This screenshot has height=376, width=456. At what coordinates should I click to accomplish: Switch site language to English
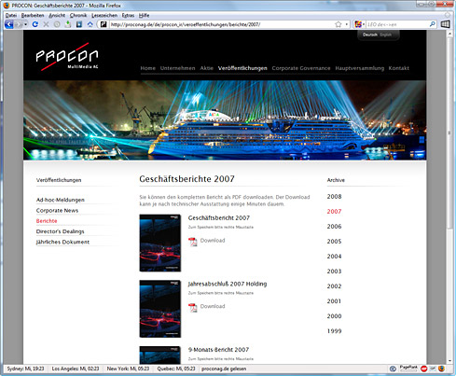(x=385, y=35)
